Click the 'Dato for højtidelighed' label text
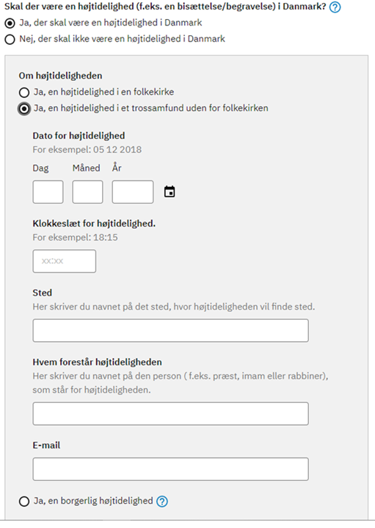The width and height of the screenshot is (375, 528). click(79, 136)
